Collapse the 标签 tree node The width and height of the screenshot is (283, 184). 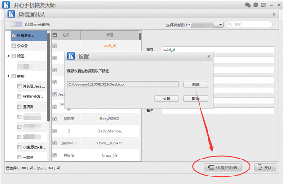tap(8, 56)
